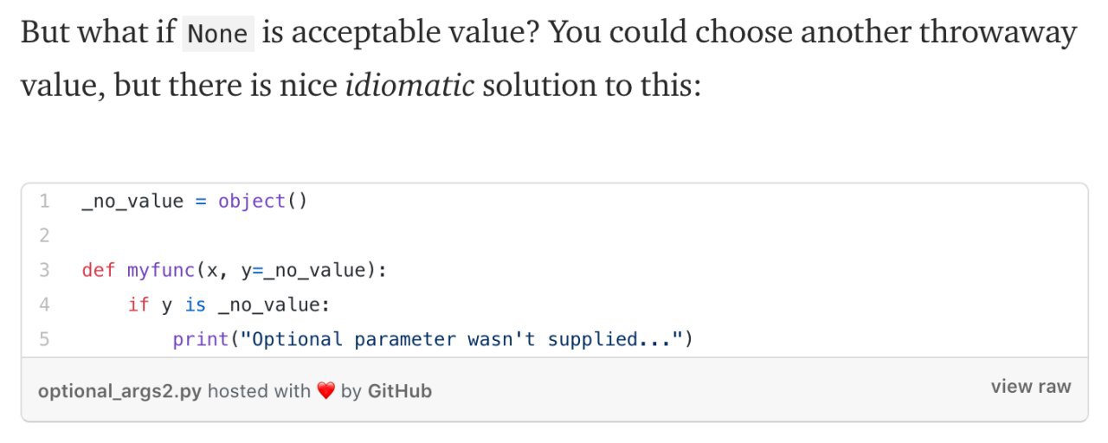Select line number 4 in the gist

pos(44,305)
